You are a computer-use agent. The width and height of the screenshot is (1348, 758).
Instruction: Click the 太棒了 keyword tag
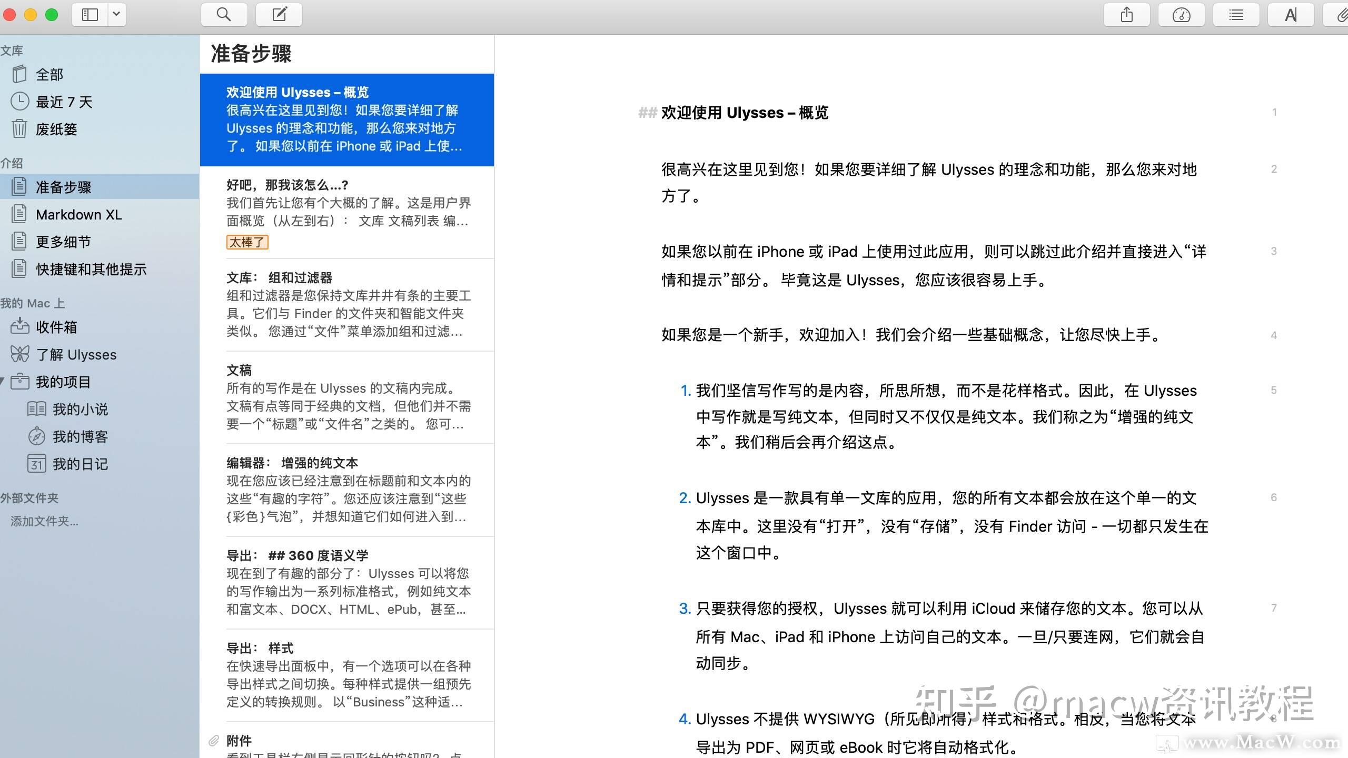tap(247, 242)
